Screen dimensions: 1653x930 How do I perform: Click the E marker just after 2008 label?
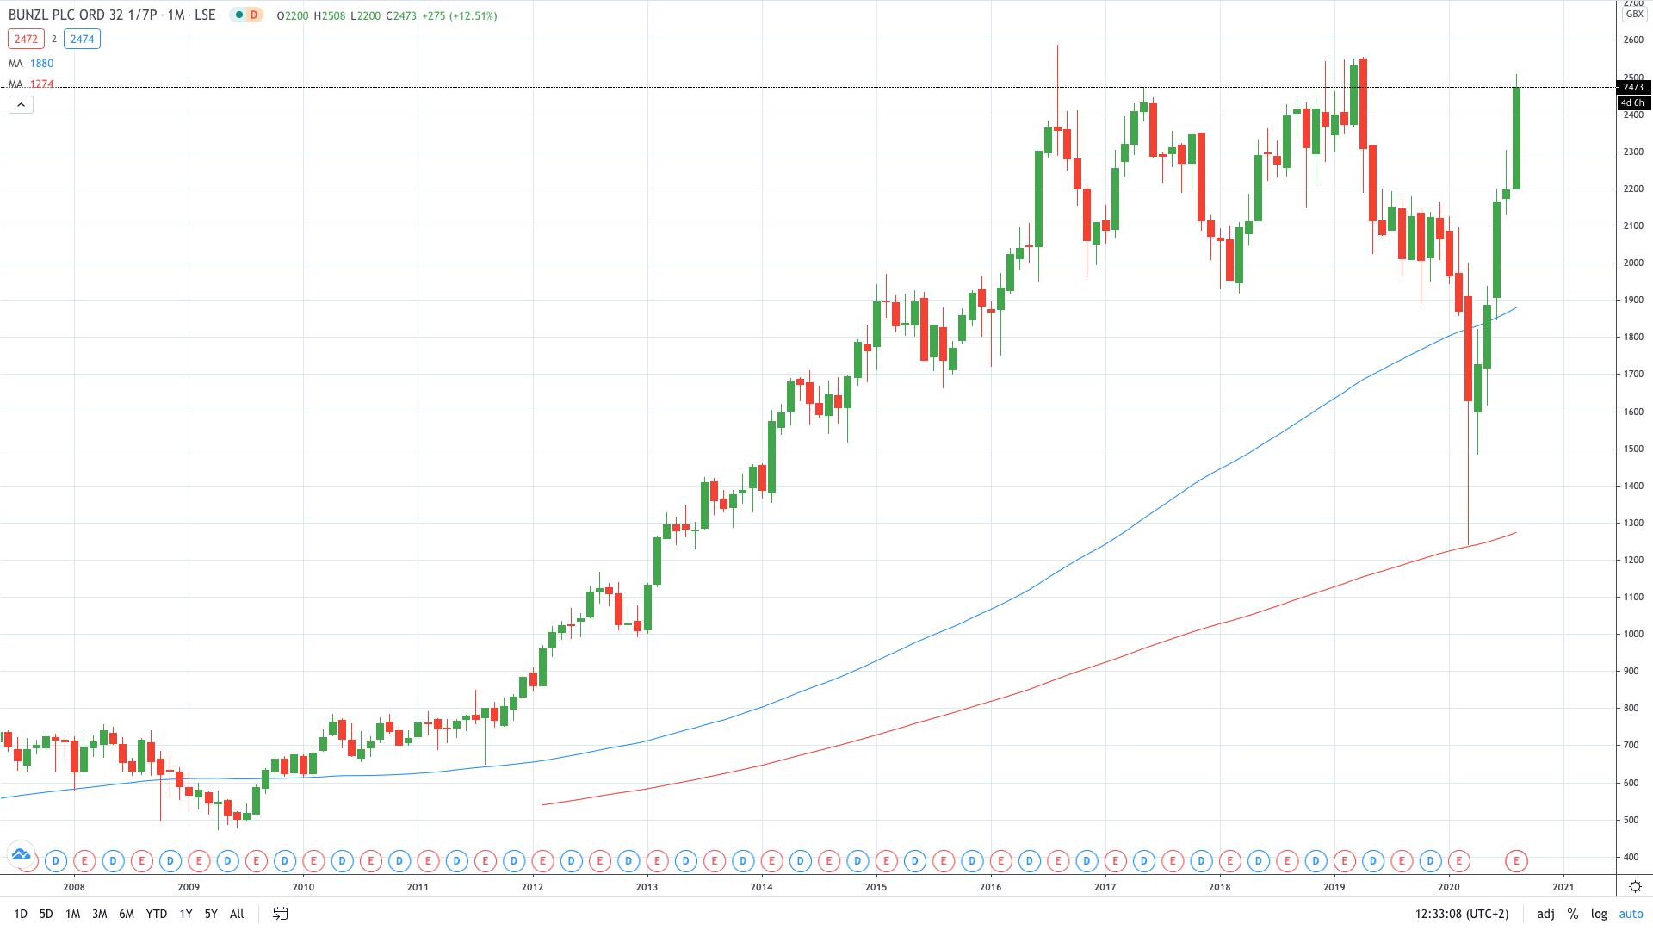[x=84, y=860]
